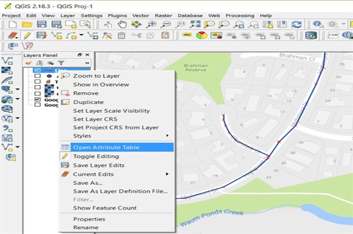The width and height of the screenshot is (353, 234).
Task: Uncheck the checked Goog layer checkbox
Action: click(38, 99)
